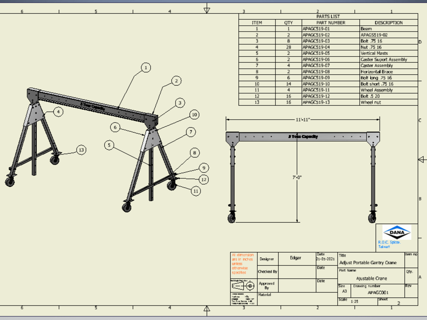Click the DANA logo in the title block
The image size is (427, 320).
click(x=397, y=233)
